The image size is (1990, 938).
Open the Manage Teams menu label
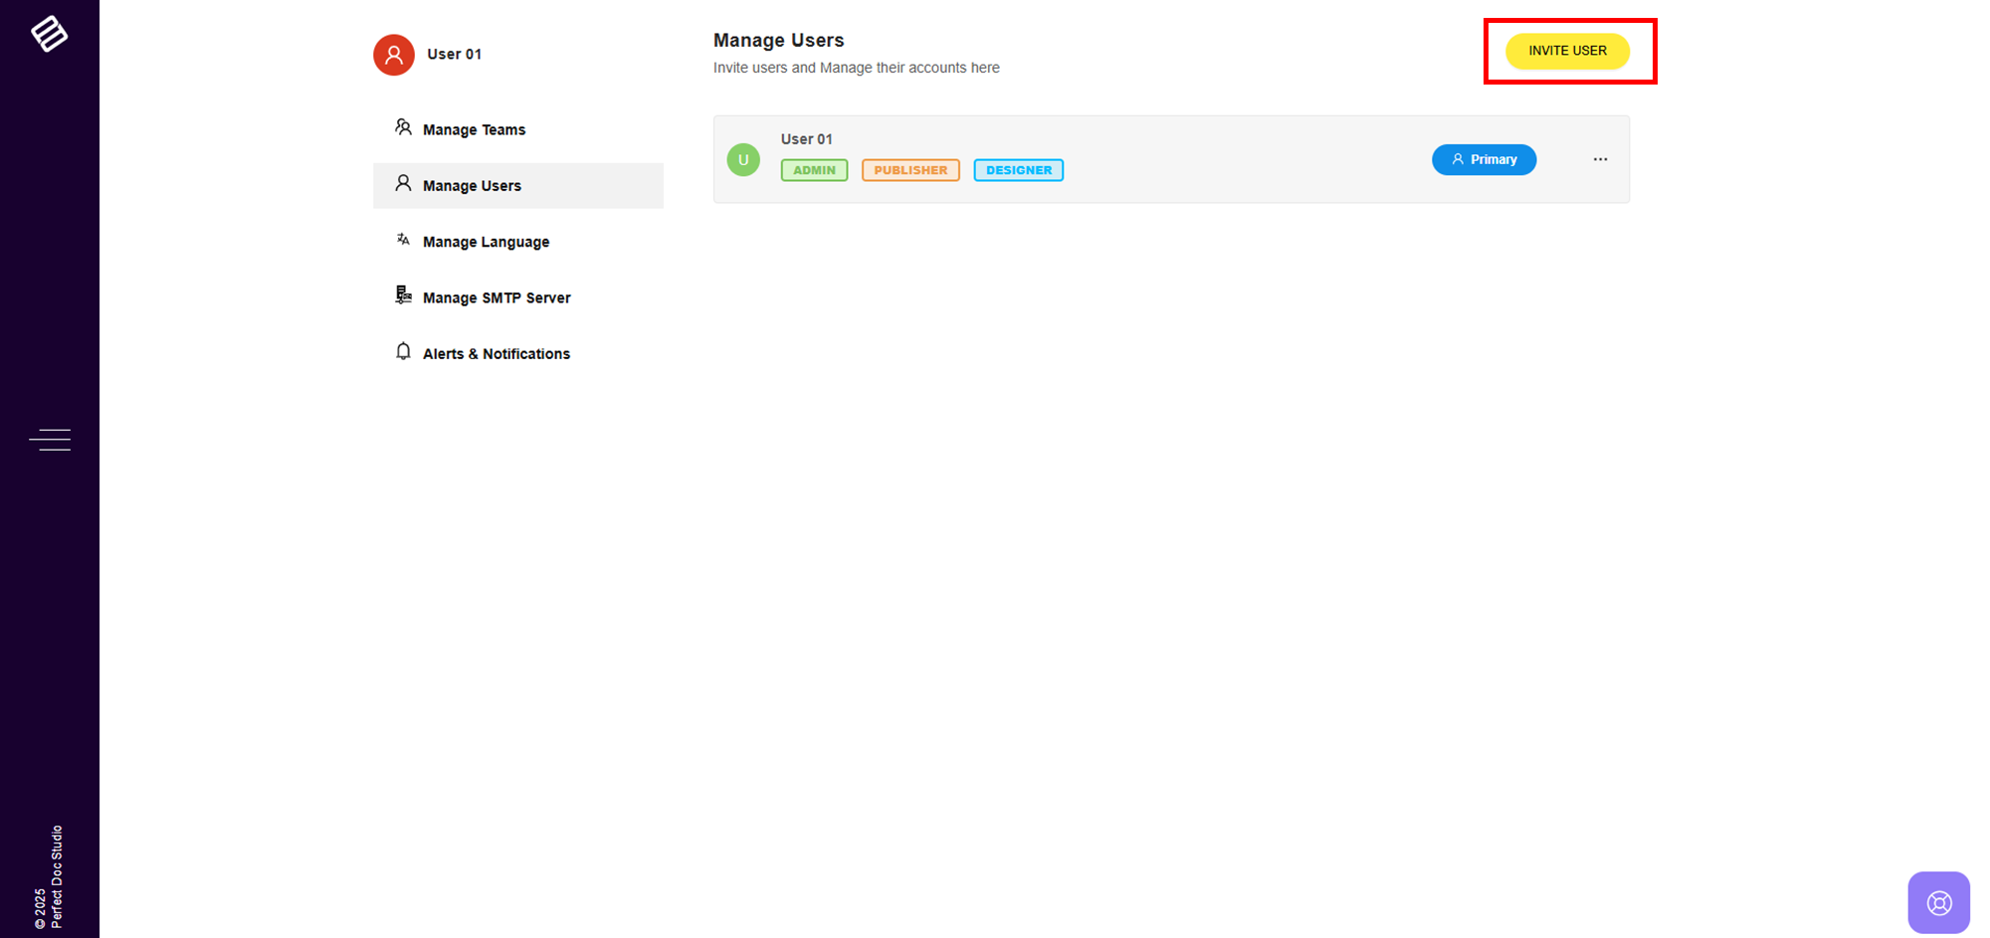point(474,130)
